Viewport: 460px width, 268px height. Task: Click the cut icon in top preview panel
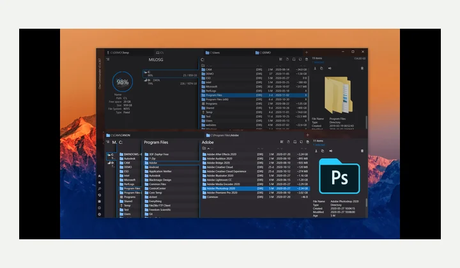tap(315, 68)
